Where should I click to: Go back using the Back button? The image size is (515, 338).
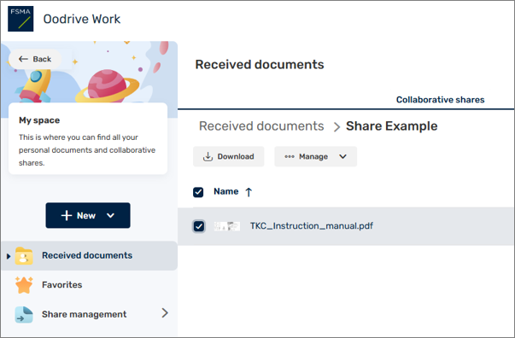[35, 59]
